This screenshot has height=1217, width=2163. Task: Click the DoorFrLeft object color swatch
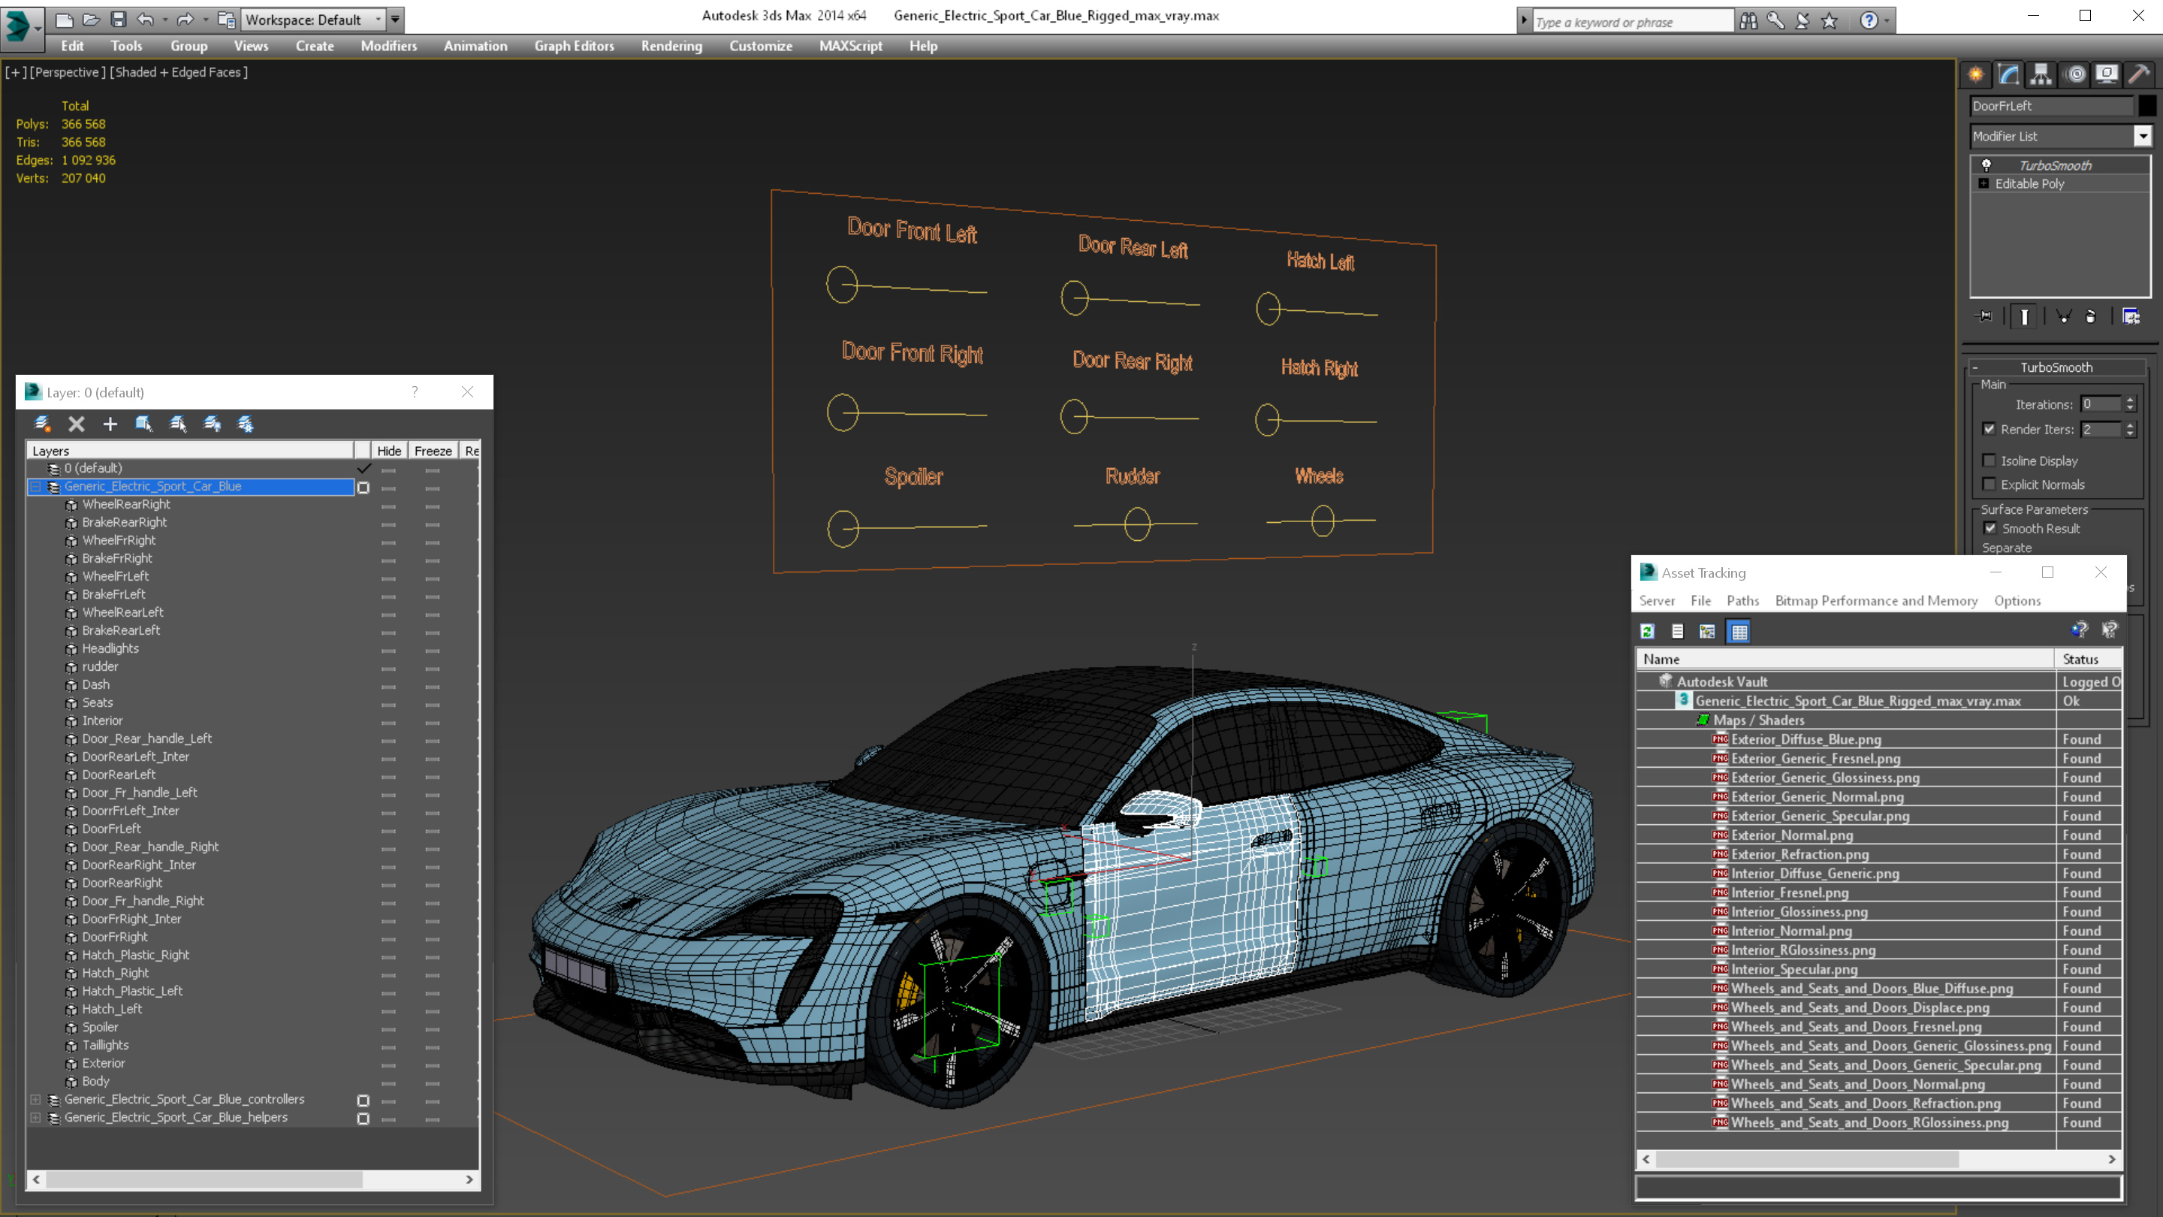point(2146,106)
